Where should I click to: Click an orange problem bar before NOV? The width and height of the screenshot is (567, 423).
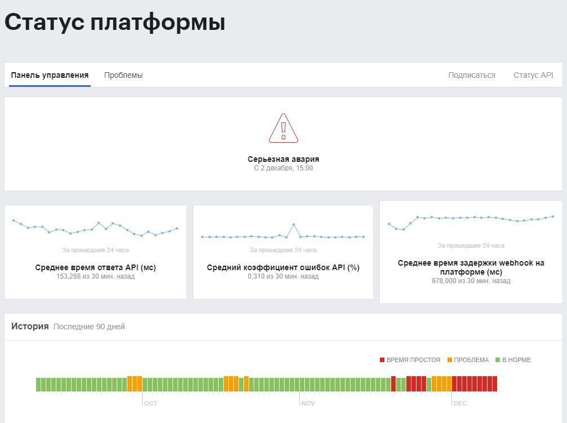click(230, 384)
